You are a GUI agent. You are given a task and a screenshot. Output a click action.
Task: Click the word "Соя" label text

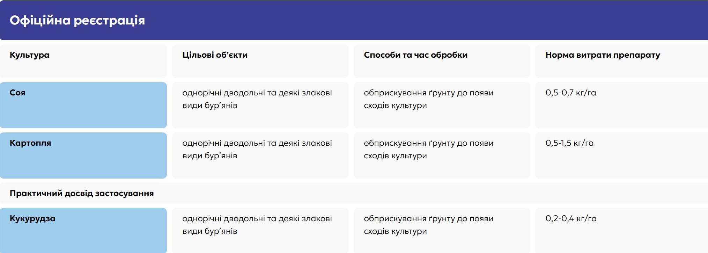coord(17,93)
